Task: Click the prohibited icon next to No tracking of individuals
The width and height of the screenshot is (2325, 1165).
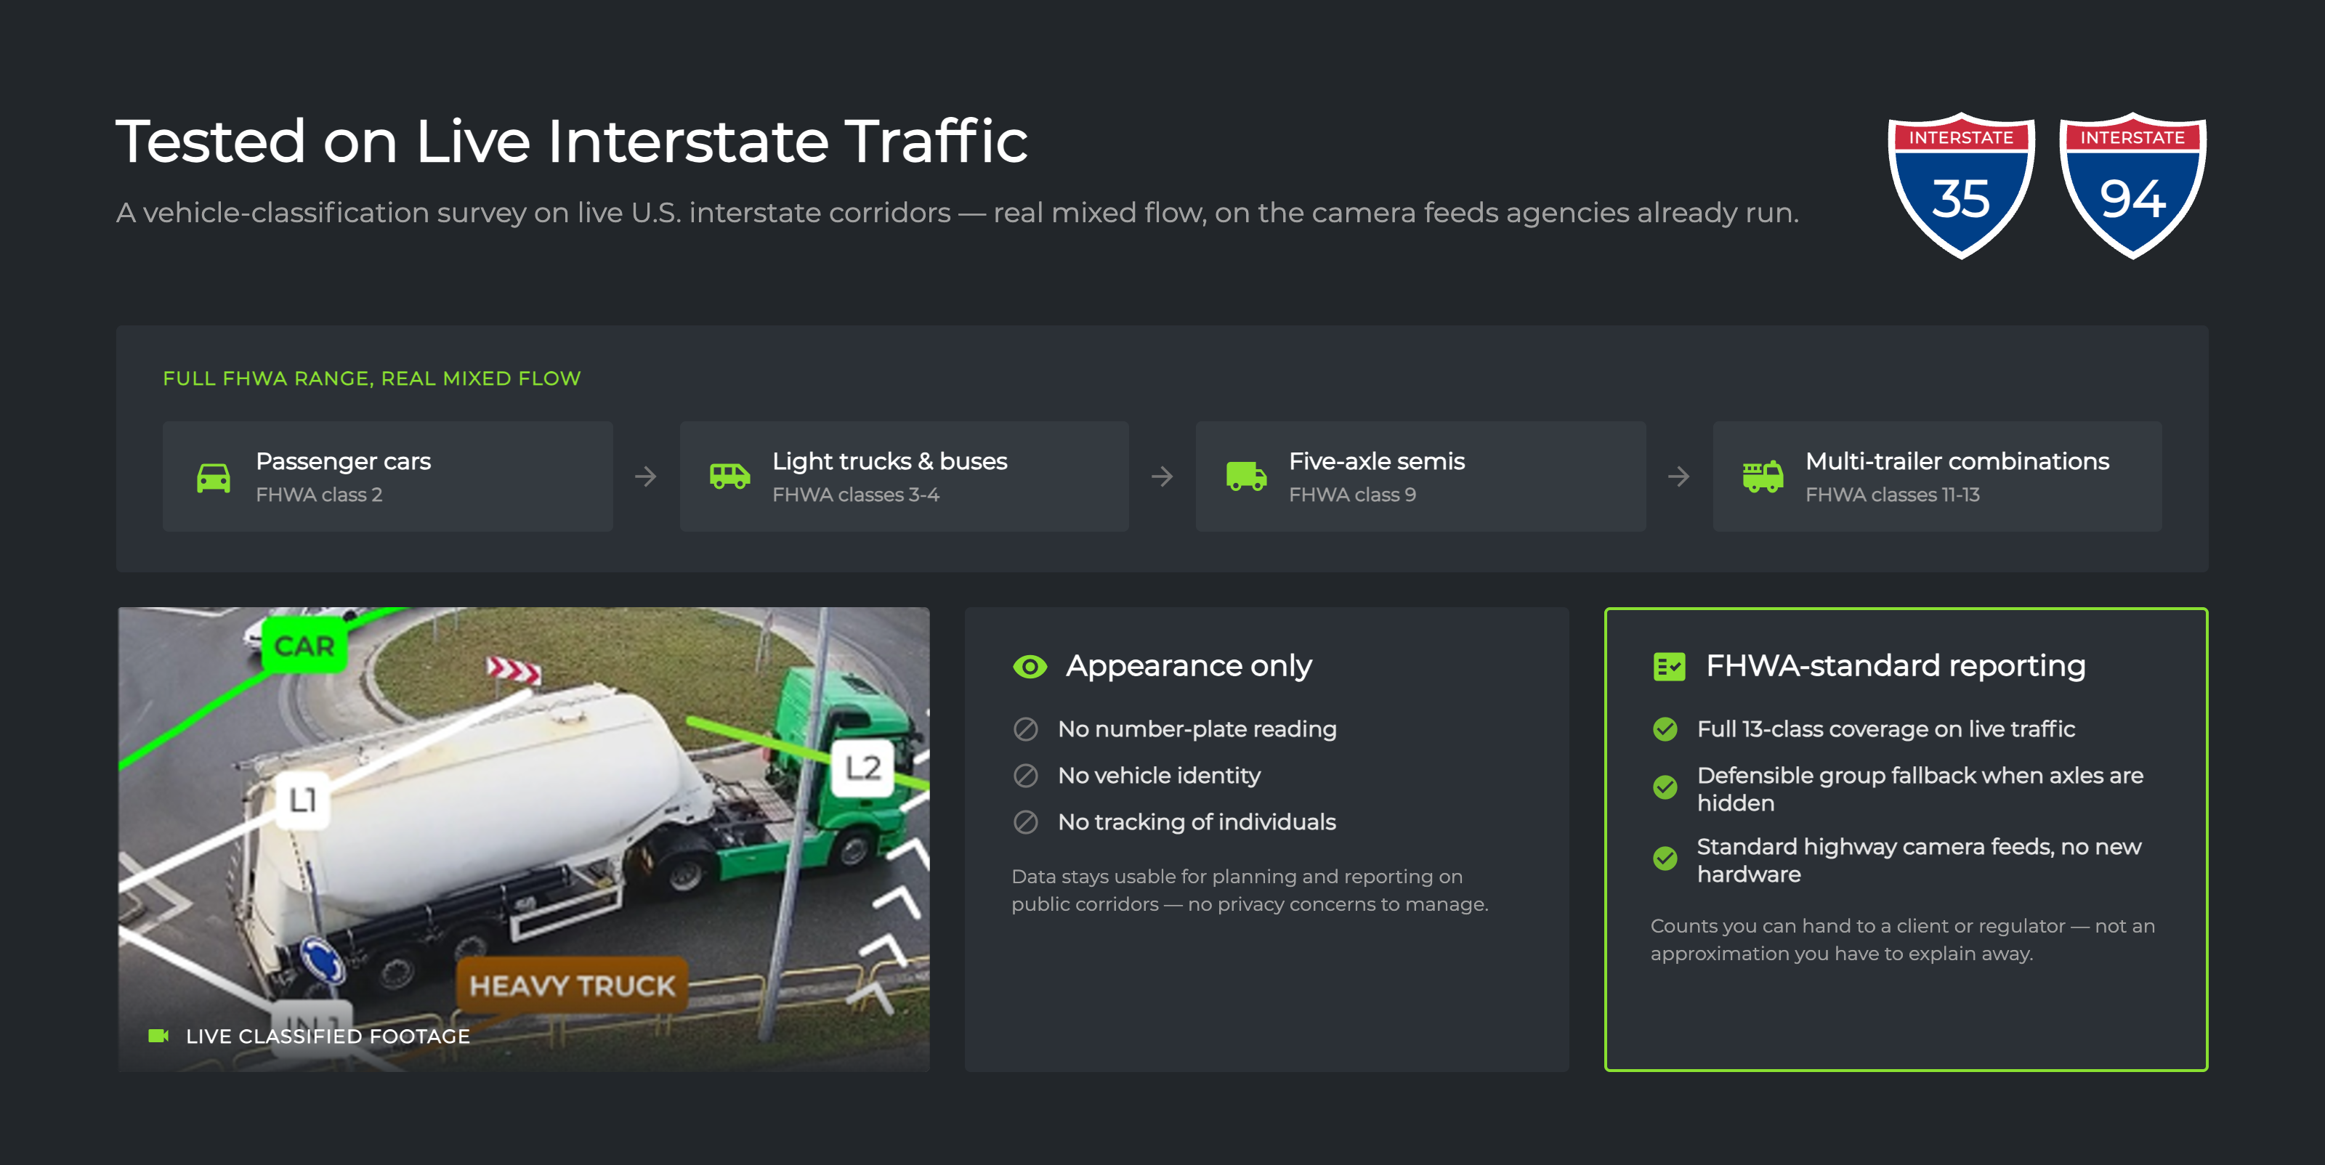Action: pos(1025,822)
